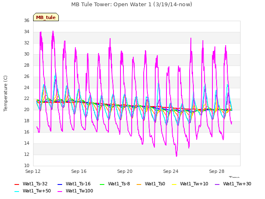Click the 20 y-axis tick label

[x=26, y=109]
